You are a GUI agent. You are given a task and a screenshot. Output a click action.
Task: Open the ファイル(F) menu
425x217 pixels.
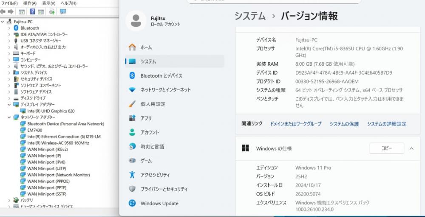[x=9, y=3]
